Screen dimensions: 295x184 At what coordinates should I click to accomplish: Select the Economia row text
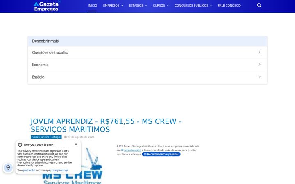click(40, 65)
